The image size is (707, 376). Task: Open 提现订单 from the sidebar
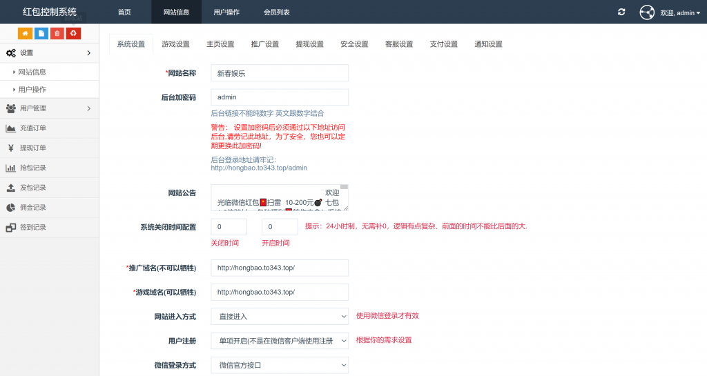click(x=32, y=148)
